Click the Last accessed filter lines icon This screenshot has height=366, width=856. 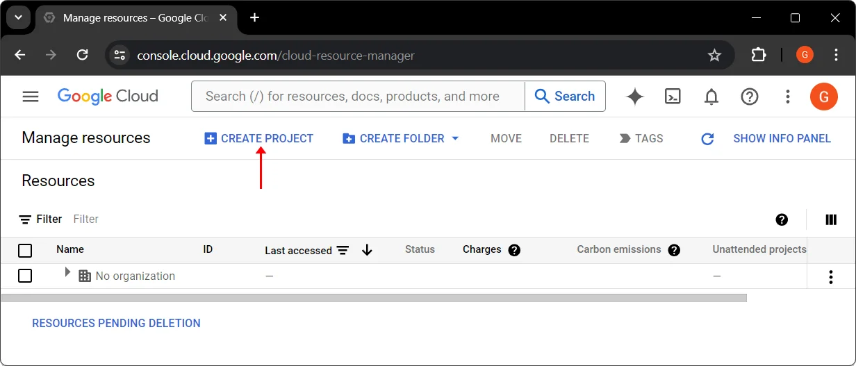click(x=343, y=250)
